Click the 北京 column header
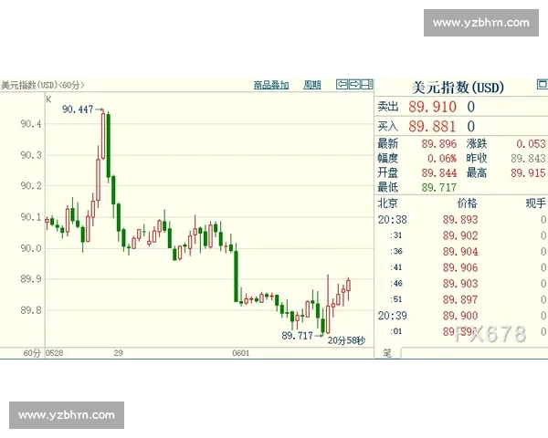Viewport: 548px width, 438px height. [x=387, y=203]
